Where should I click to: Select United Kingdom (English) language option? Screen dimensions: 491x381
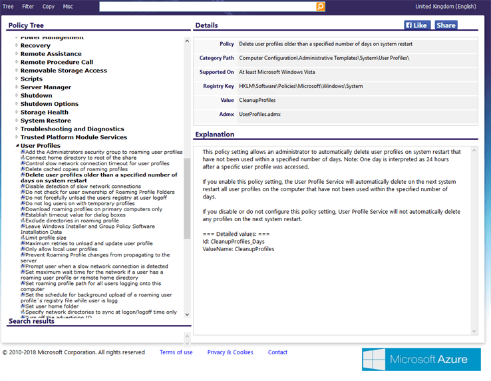[446, 6]
